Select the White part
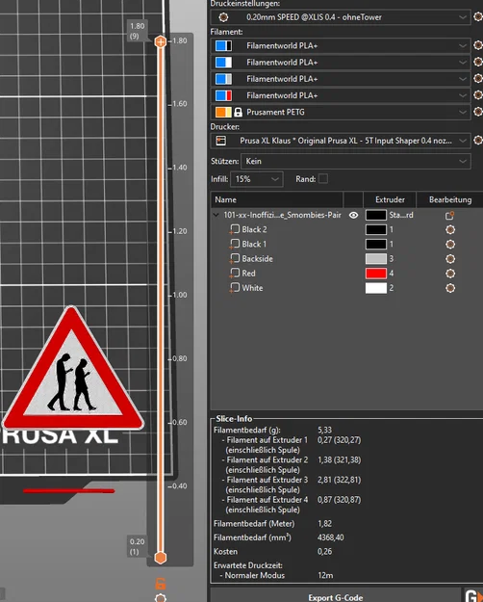Screen dimensions: 483x602 [x=252, y=288]
